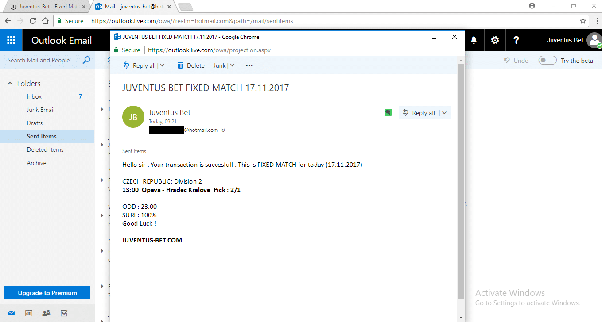Viewport: 602px width, 322px height.
Task: Expand the Junk dropdown arrow
Action: point(232,65)
